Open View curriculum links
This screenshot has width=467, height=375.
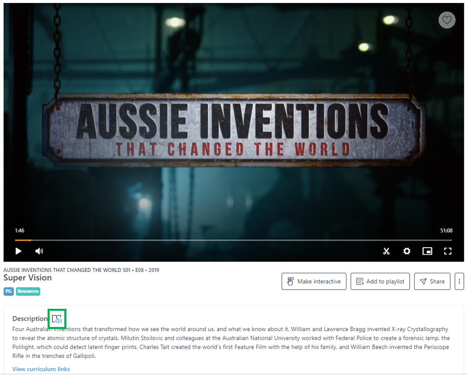[x=41, y=369]
